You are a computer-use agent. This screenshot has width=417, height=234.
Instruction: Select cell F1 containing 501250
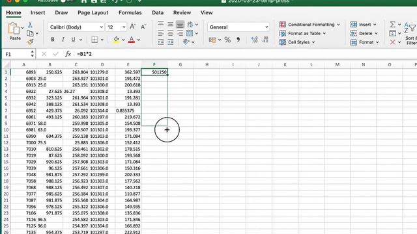point(154,72)
